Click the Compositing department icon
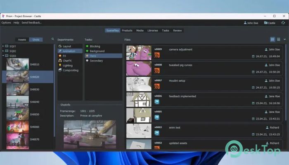This screenshot has height=165, width=289. click(x=60, y=70)
